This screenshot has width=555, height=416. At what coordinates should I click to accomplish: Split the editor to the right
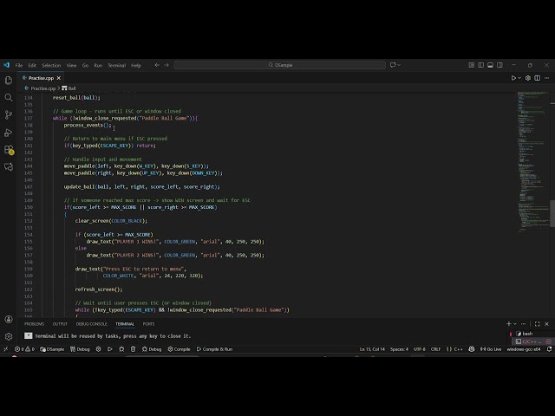(538, 78)
